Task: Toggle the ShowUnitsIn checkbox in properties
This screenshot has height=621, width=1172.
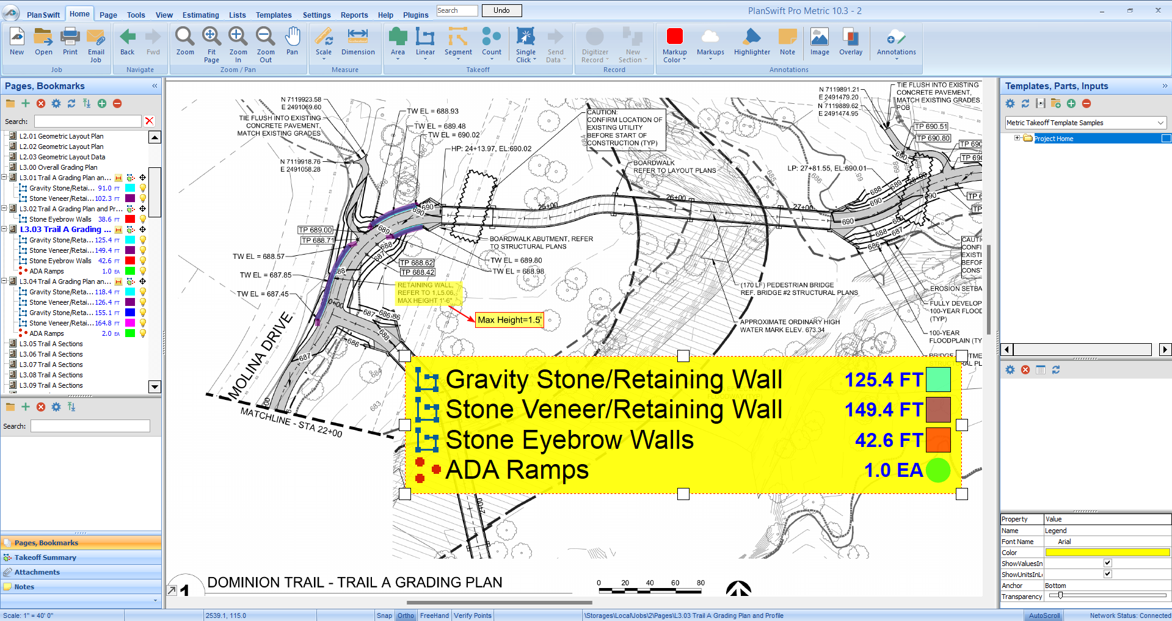Action: click(1108, 574)
